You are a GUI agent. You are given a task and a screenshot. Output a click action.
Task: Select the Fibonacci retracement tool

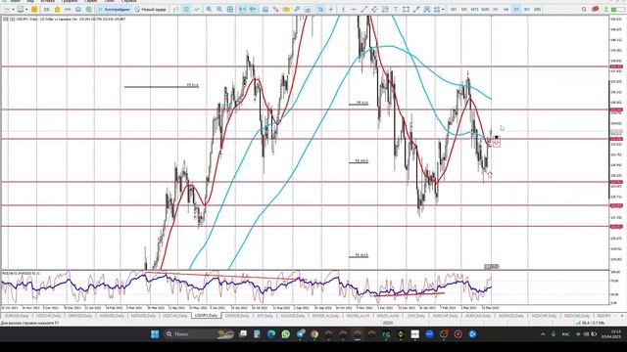point(385,9)
